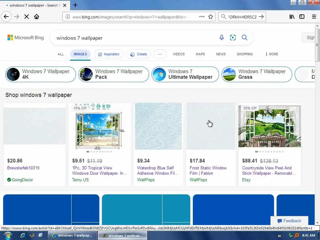
Task: Click the magnifier icon in browser search box
Action: coord(223,17)
